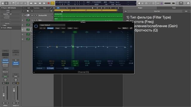The height and width of the screenshot is (107, 191).
Task: Collapse the Region MIDI Defaults inspector section
Action: coord(2,8)
